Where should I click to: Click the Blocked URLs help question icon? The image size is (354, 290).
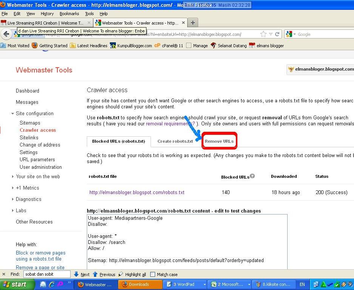pyautogui.click(x=252, y=176)
